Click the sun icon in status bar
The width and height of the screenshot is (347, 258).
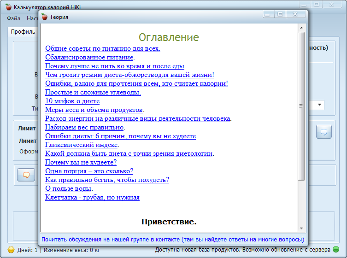[x=11, y=250]
